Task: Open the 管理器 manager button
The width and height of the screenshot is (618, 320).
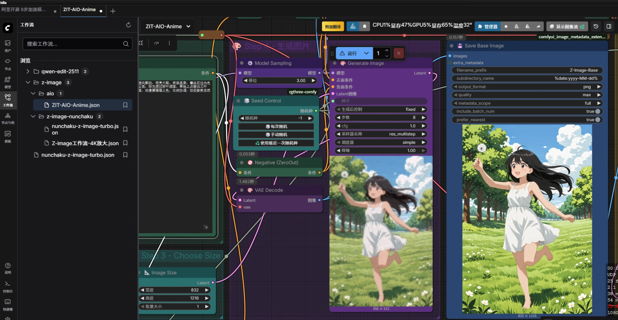Action: 487,26
